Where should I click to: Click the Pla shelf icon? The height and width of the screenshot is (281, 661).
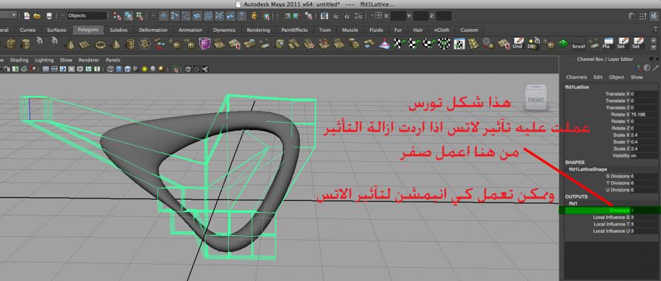pyautogui.click(x=607, y=44)
